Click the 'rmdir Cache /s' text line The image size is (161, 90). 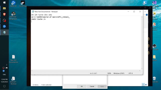[38, 19]
